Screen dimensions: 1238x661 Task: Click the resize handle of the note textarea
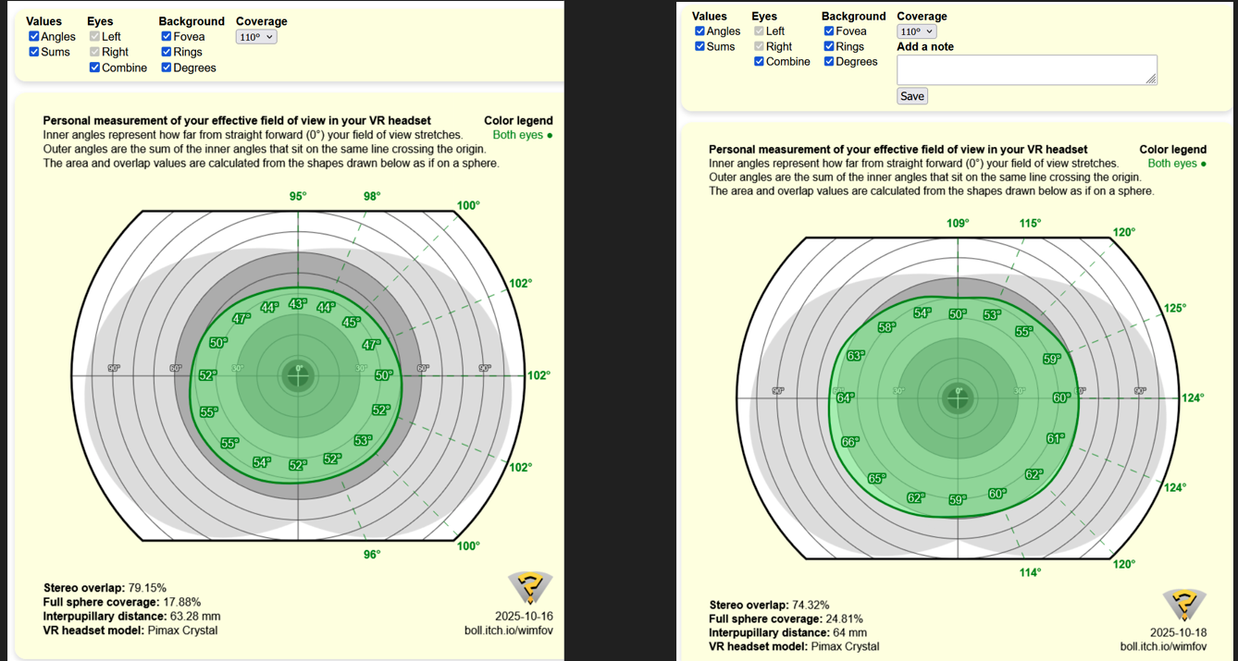1151,80
